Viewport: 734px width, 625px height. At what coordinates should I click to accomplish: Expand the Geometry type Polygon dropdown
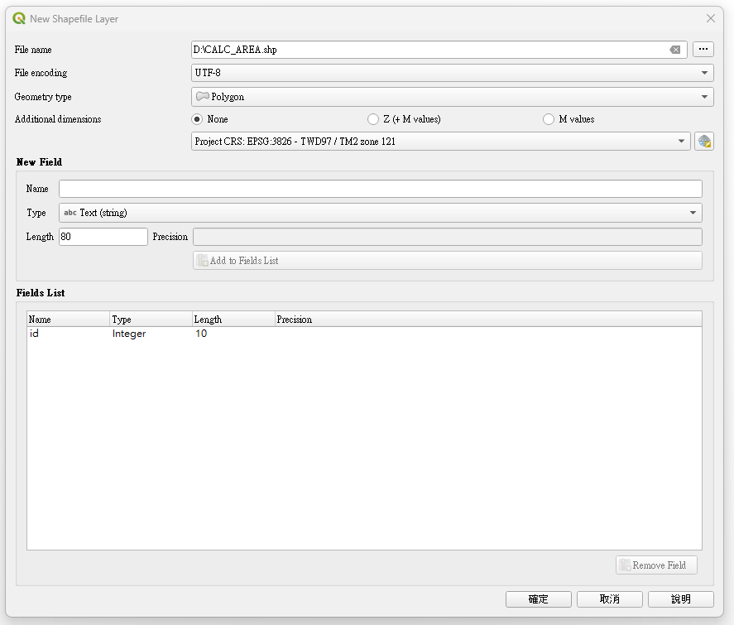452,97
